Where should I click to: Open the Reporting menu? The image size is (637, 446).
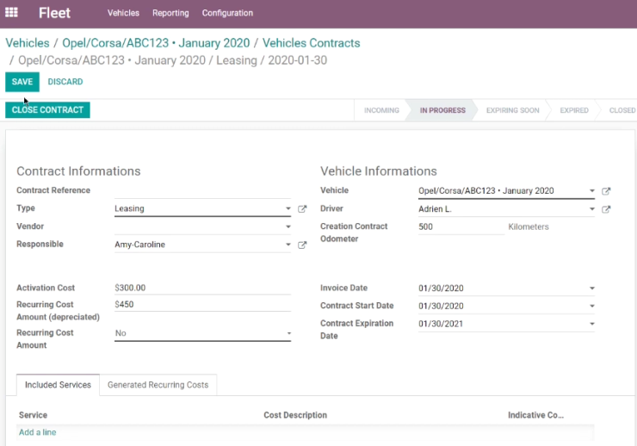coord(170,13)
